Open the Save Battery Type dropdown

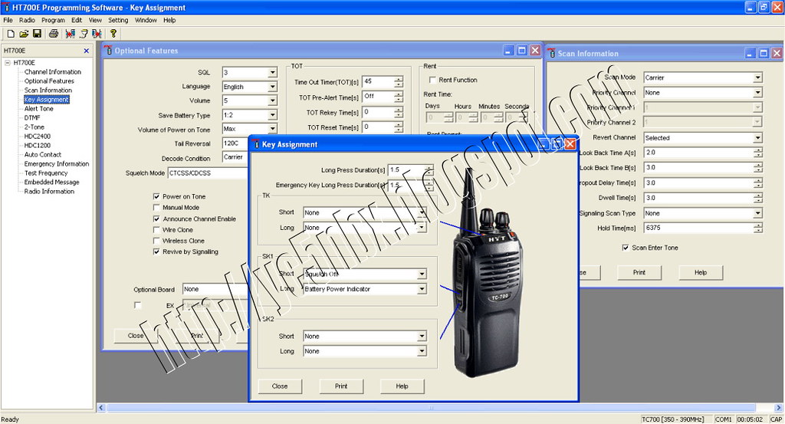(x=272, y=115)
